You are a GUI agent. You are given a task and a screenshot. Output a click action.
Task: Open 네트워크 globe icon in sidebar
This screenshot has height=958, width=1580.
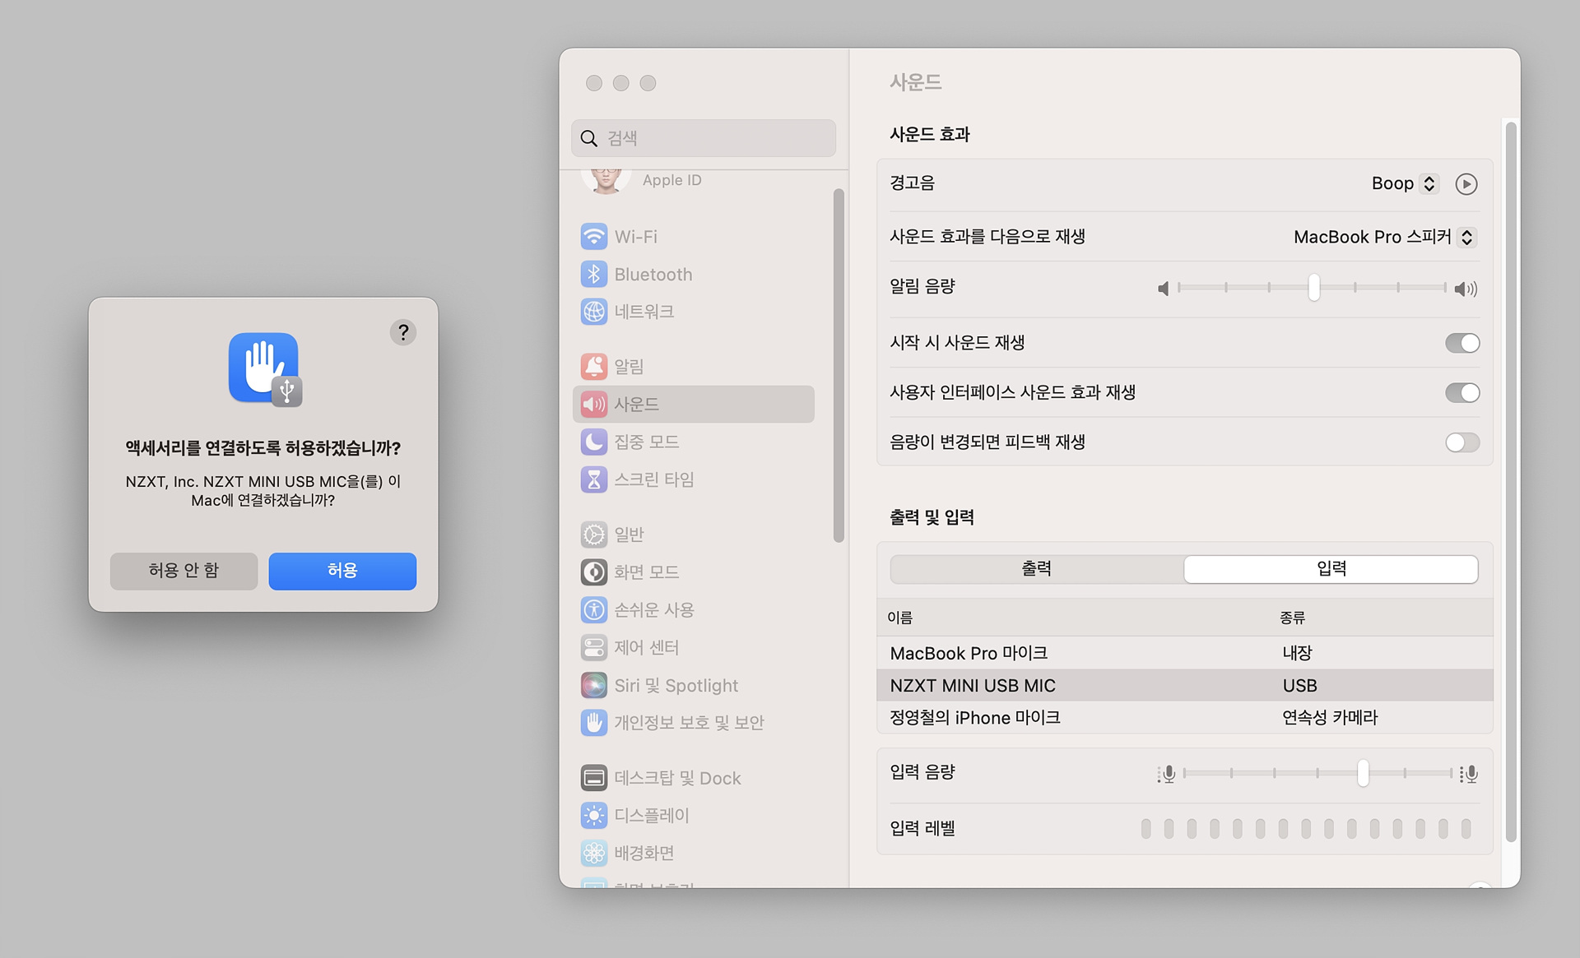tap(593, 312)
